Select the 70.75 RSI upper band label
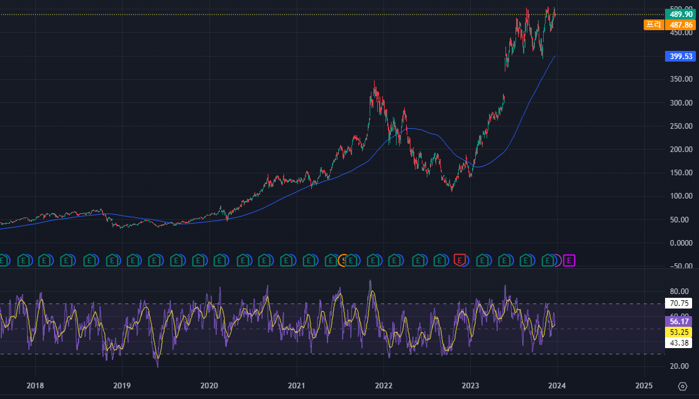 [x=678, y=303]
